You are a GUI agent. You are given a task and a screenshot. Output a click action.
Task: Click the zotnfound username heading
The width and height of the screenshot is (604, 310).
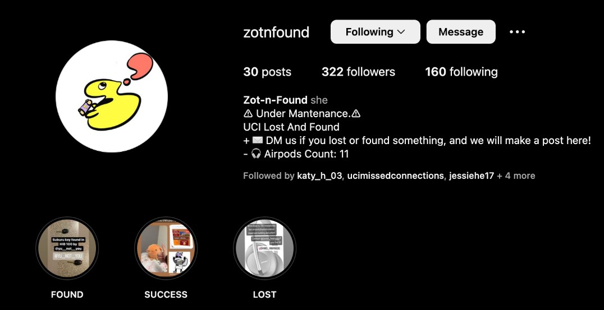[x=276, y=32]
